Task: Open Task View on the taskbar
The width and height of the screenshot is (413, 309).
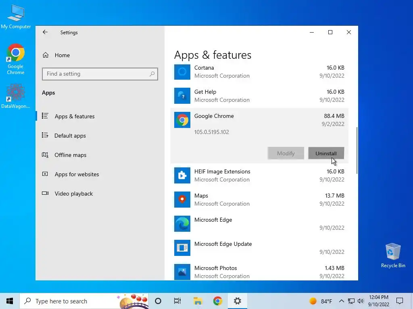Action: (177, 301)
